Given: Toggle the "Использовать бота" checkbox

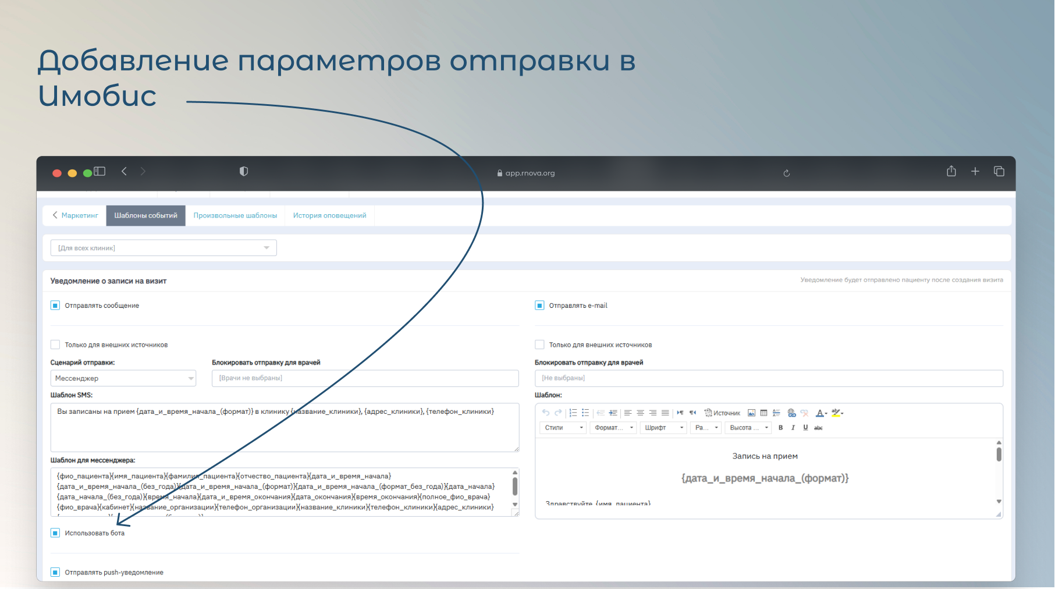Looking at the screenshot, I should coord(55,533).
